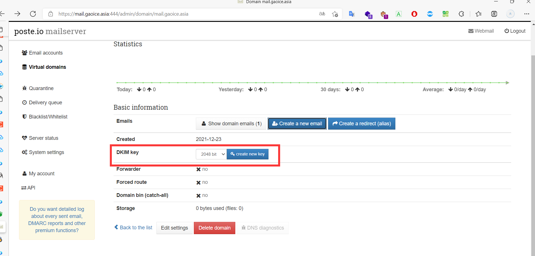Open the Webmail link

pyautogui.click(x=481, y=31)
